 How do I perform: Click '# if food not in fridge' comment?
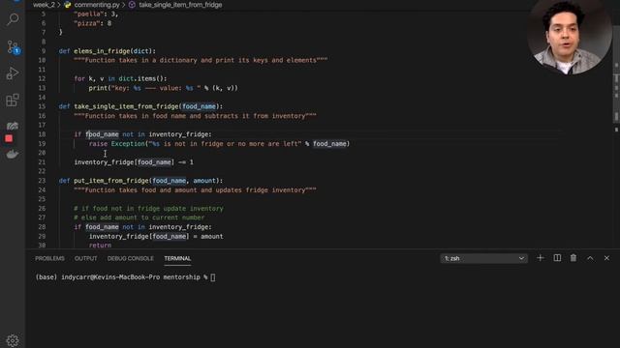coord(148,209)
